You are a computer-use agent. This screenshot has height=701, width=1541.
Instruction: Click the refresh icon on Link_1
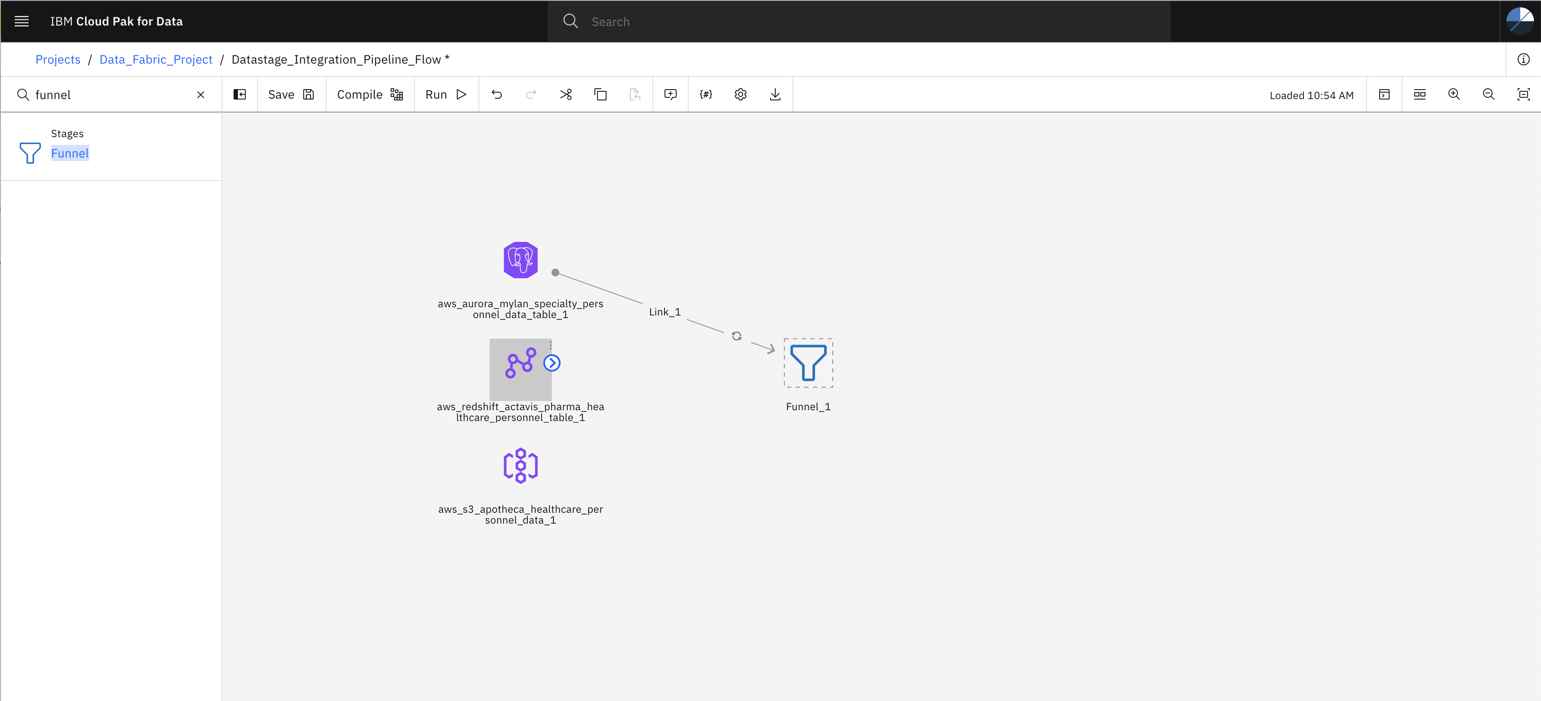click(736, 336)
